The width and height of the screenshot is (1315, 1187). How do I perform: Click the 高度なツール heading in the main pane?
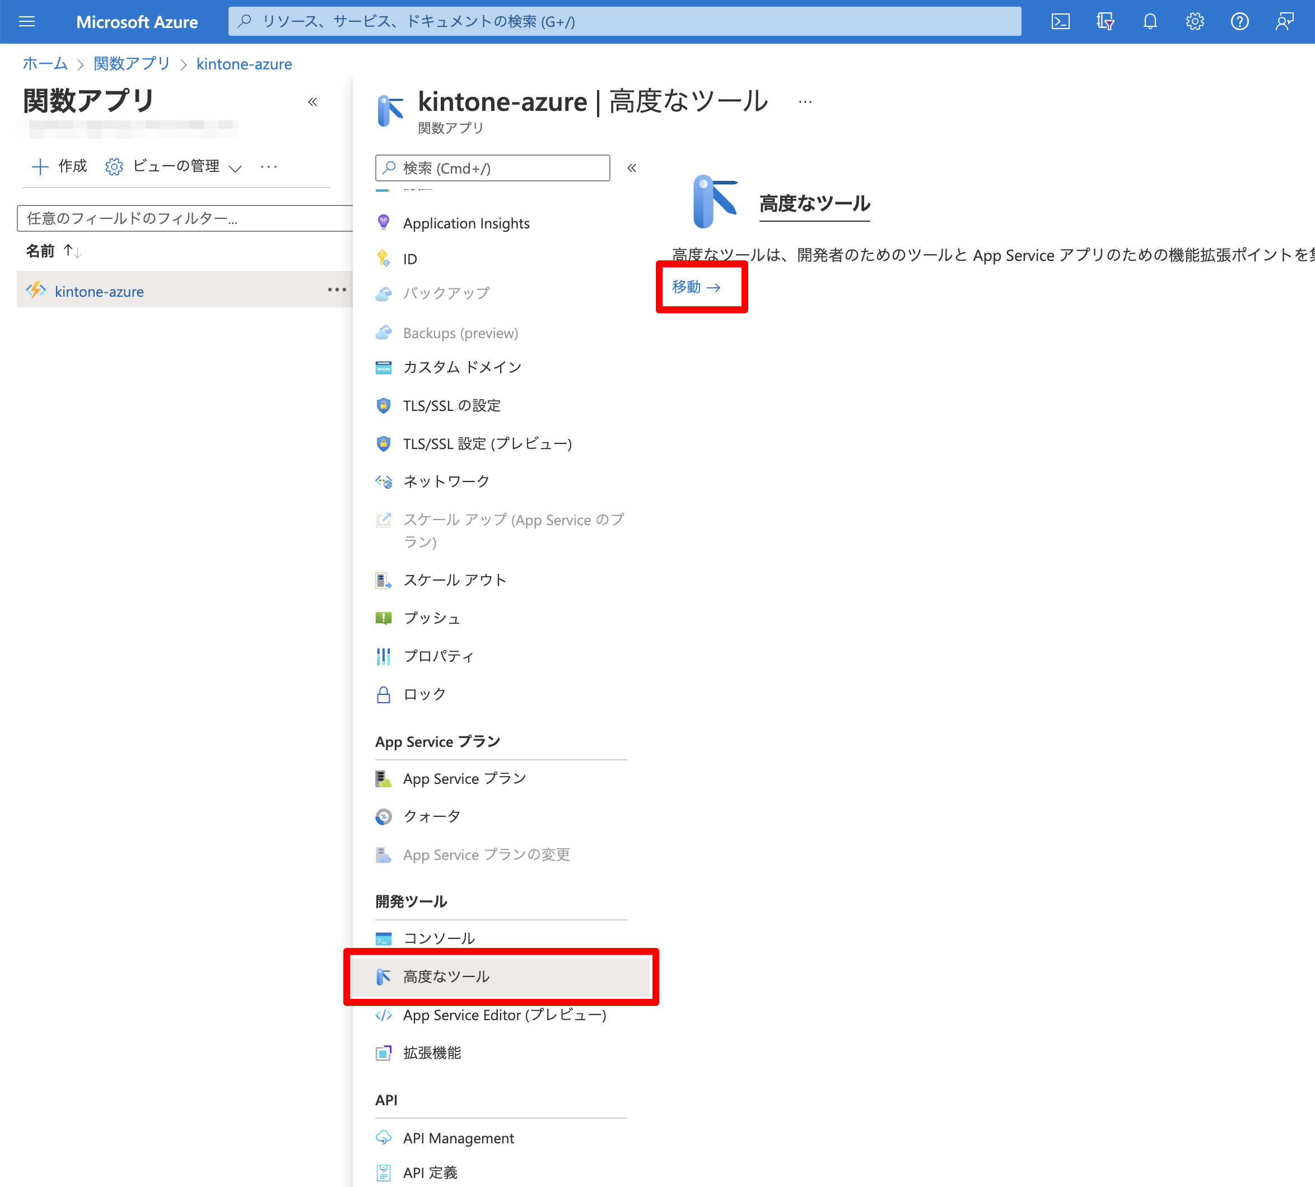815,203
